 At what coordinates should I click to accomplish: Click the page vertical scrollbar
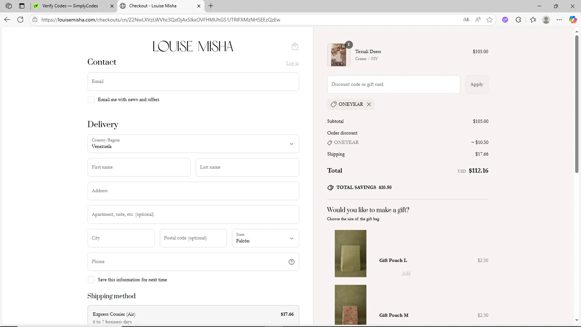tap(577, 104)
